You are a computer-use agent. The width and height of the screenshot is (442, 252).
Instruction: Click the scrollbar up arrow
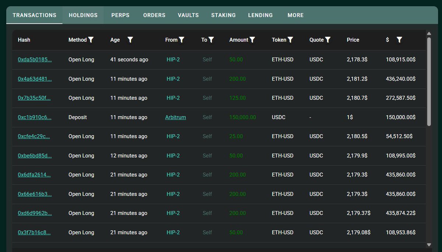pyautogui.click(x=429, y=33)
